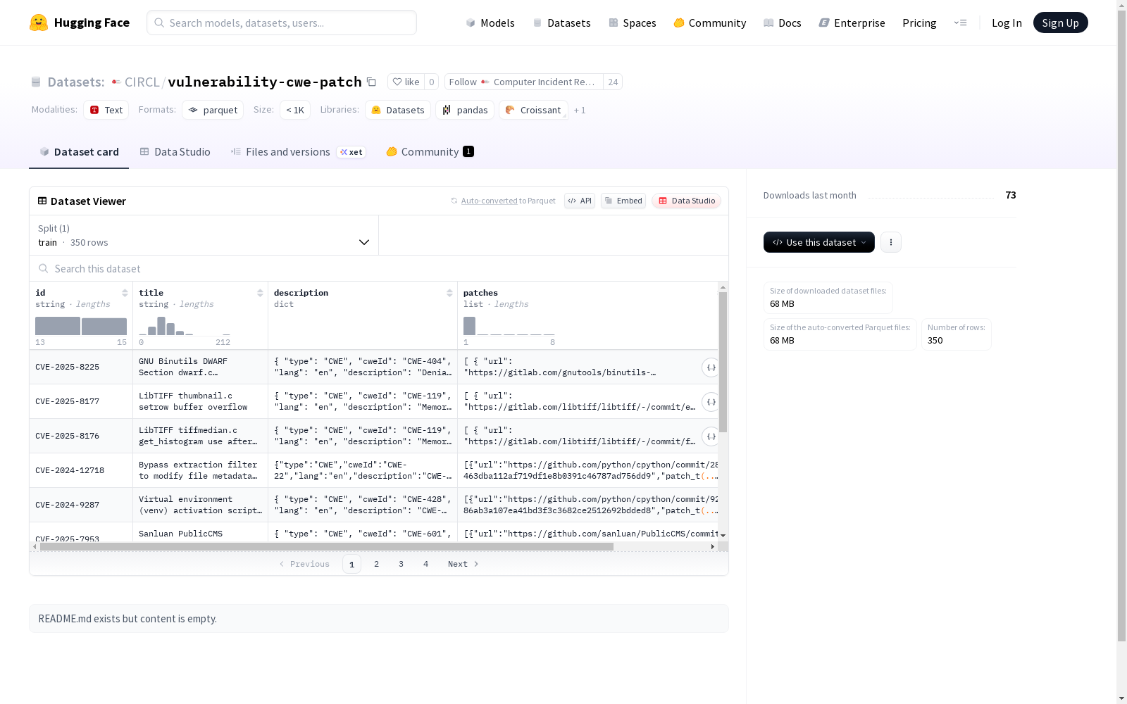The image size is (1127, 704).
Task: Go to the Next page of results
Action: click(x=463, y=564)
